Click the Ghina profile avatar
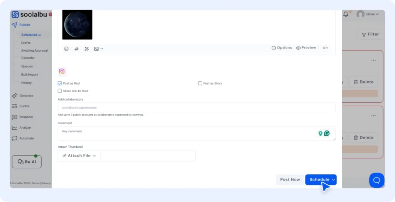The width and height of the screenshot is (395, 202). pos(361,14)
